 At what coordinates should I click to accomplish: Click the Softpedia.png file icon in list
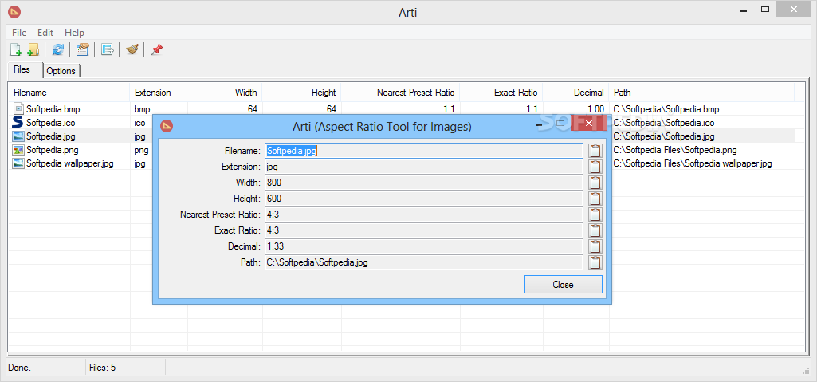(x=18, y=150)
